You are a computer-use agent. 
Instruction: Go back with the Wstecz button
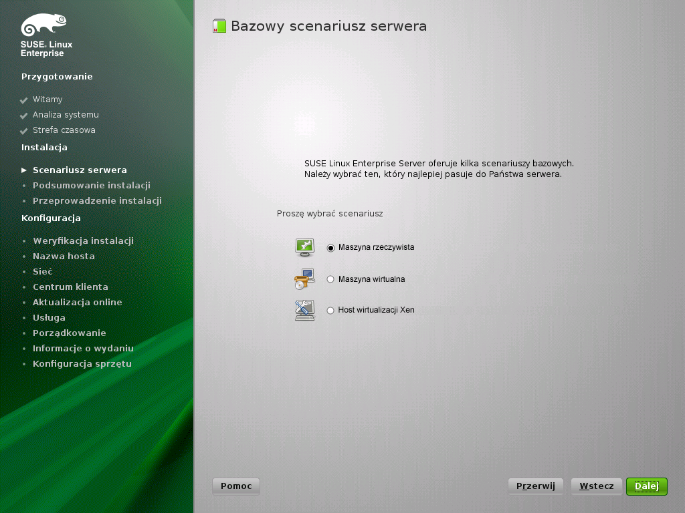pyautogui.click(x=596, y=486)
